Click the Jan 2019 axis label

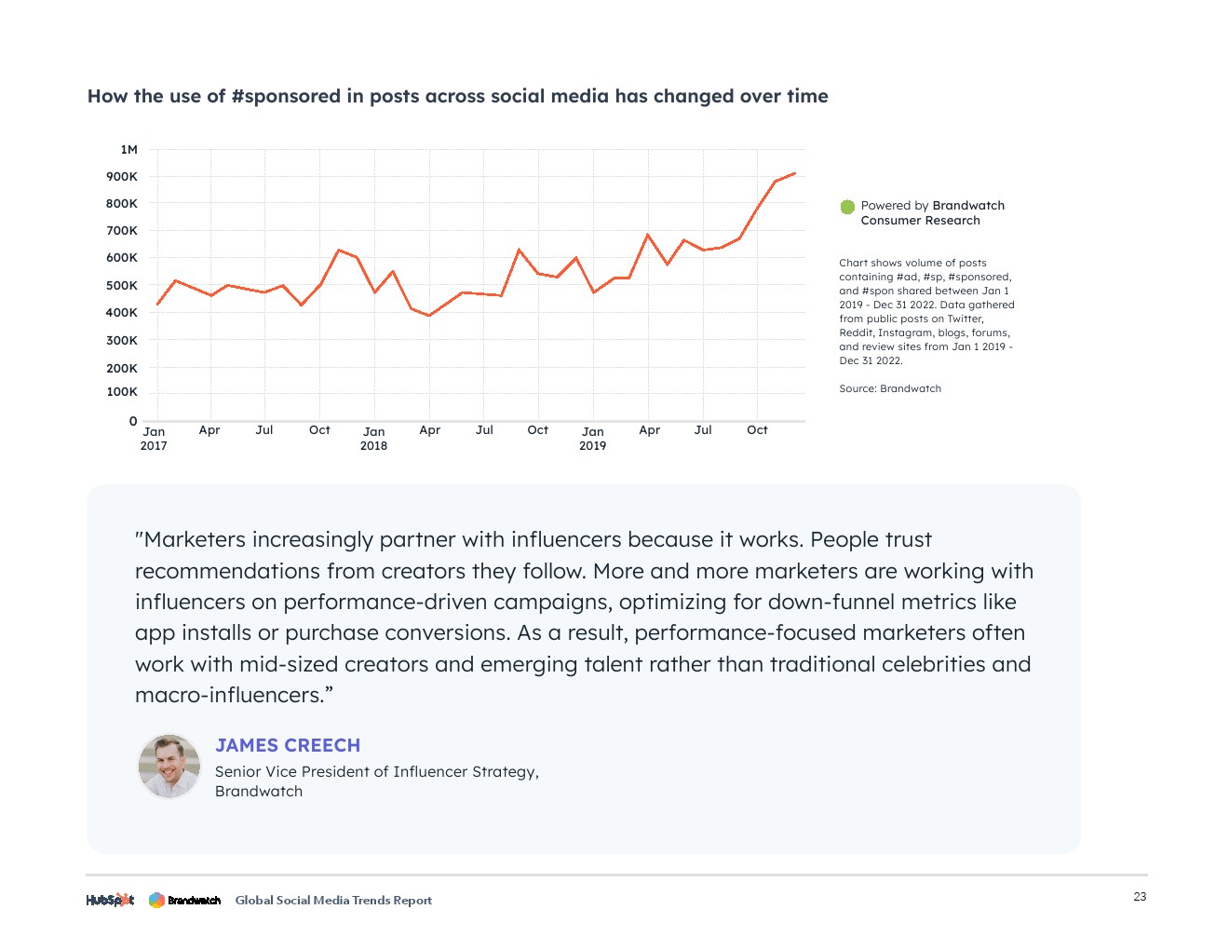point(592,439)
